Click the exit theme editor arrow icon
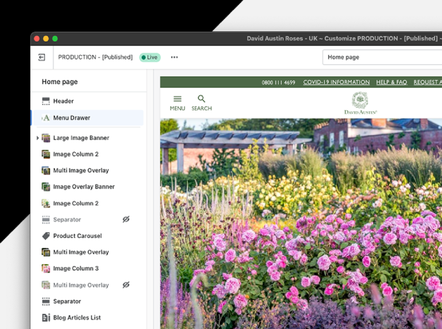This screenshot has height=329, width=442. 42,57
